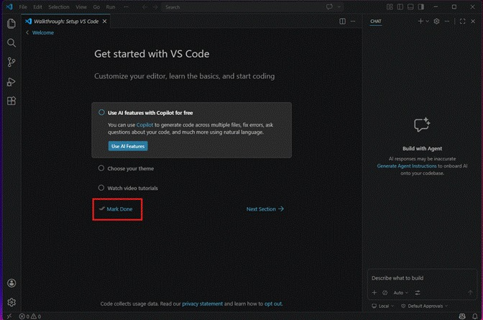Add context with plus in chat input
Screen dimensions: 483x320
pyautogui.click(x=374, y=293)
